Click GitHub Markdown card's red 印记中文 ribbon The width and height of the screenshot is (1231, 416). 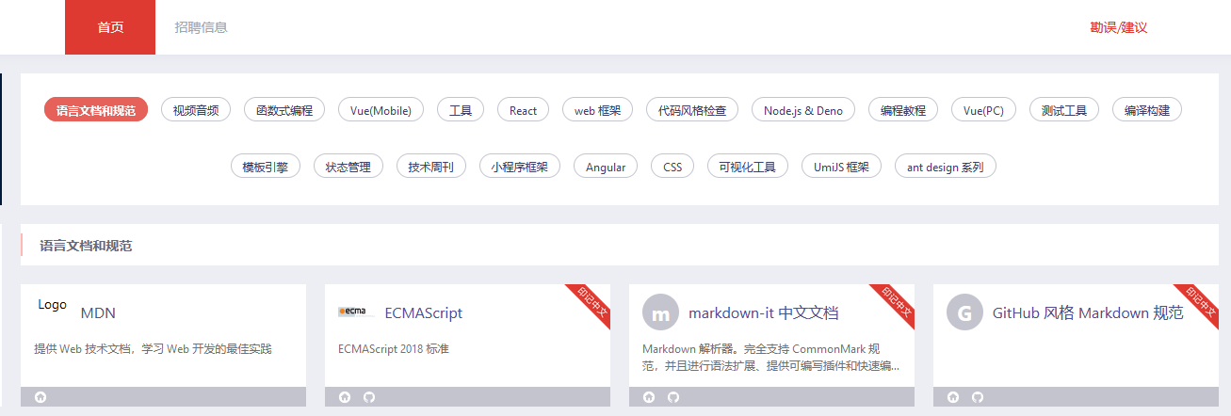coord(1199,304)
